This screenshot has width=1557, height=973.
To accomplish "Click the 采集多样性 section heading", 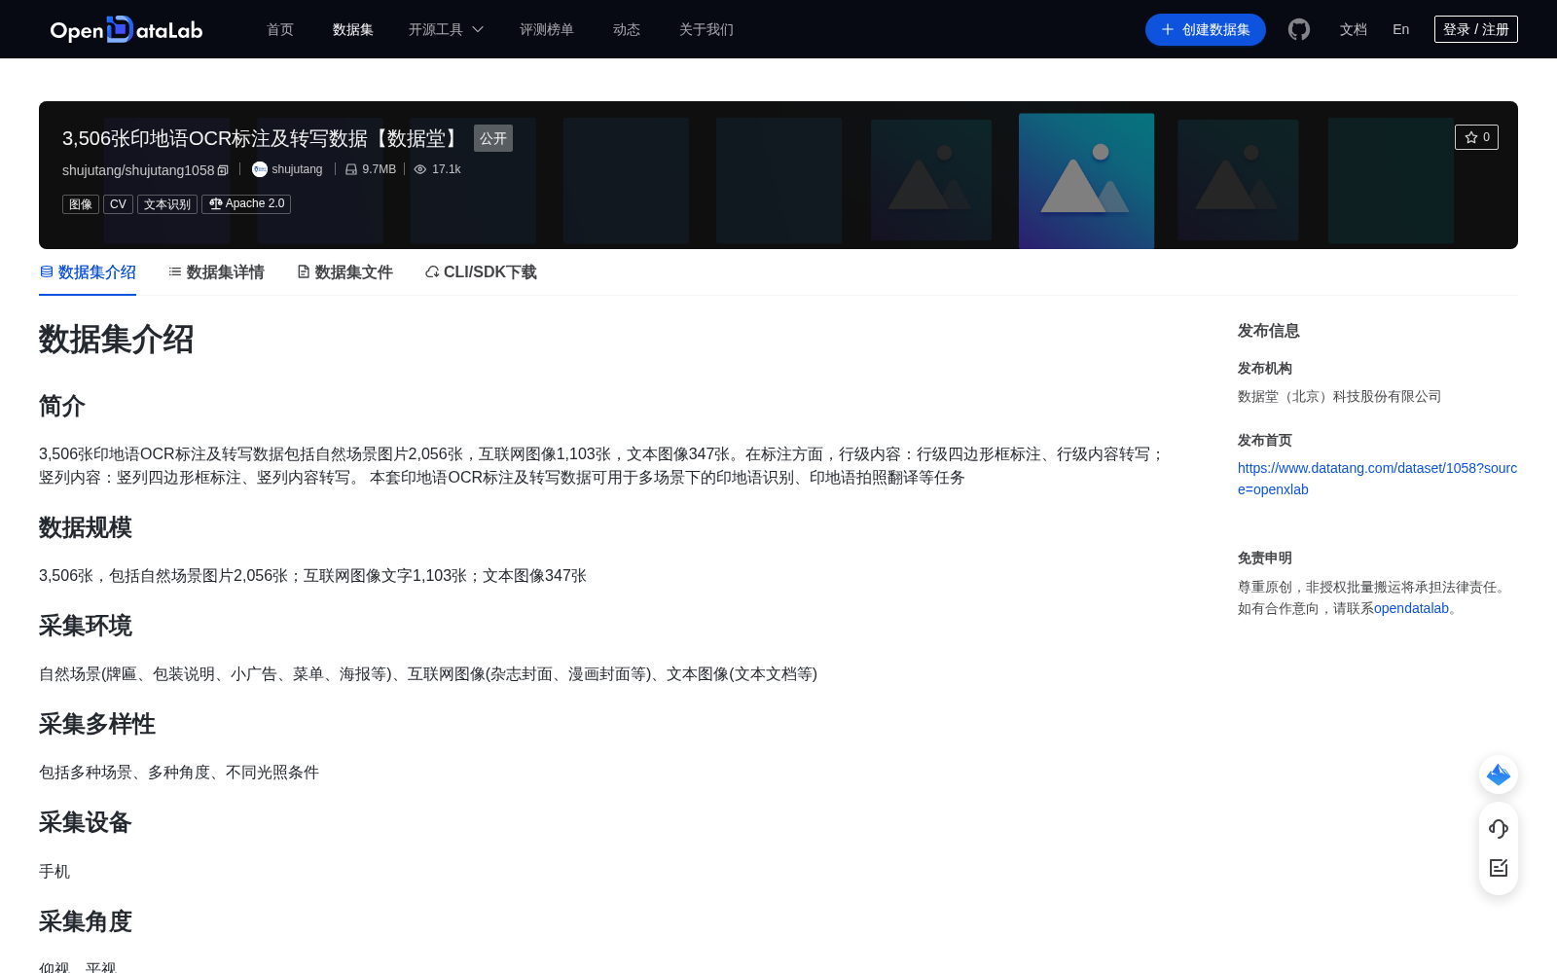I will [97, 724].
